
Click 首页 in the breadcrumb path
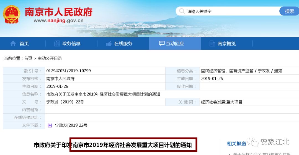(28, 58)
